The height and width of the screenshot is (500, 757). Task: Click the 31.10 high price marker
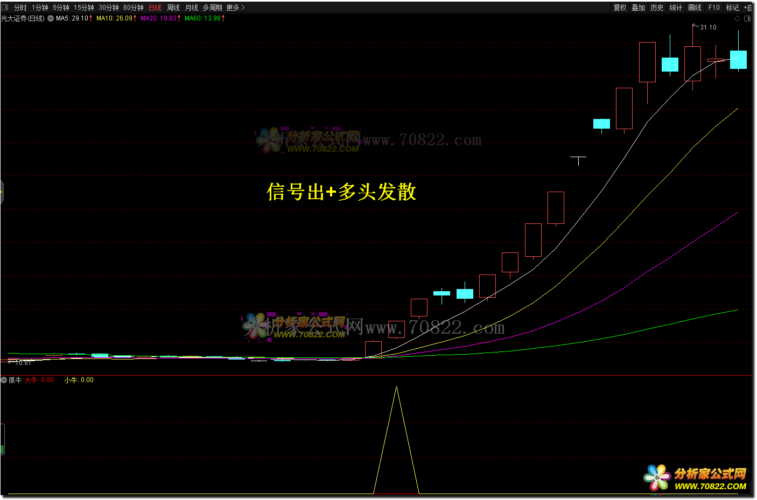point(708,27)
